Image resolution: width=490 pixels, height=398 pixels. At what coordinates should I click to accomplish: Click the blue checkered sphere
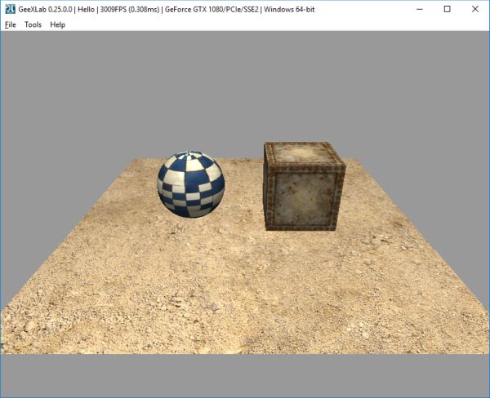click(190, 184)
